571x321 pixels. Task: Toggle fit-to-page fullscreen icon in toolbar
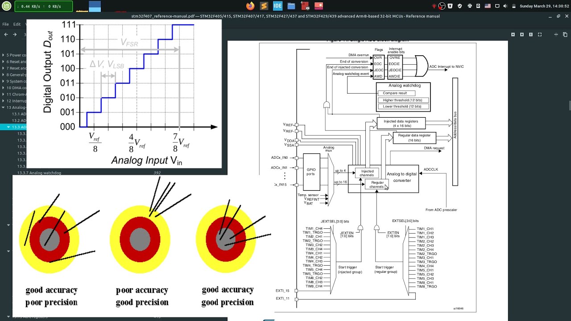(x=540, y=34)
